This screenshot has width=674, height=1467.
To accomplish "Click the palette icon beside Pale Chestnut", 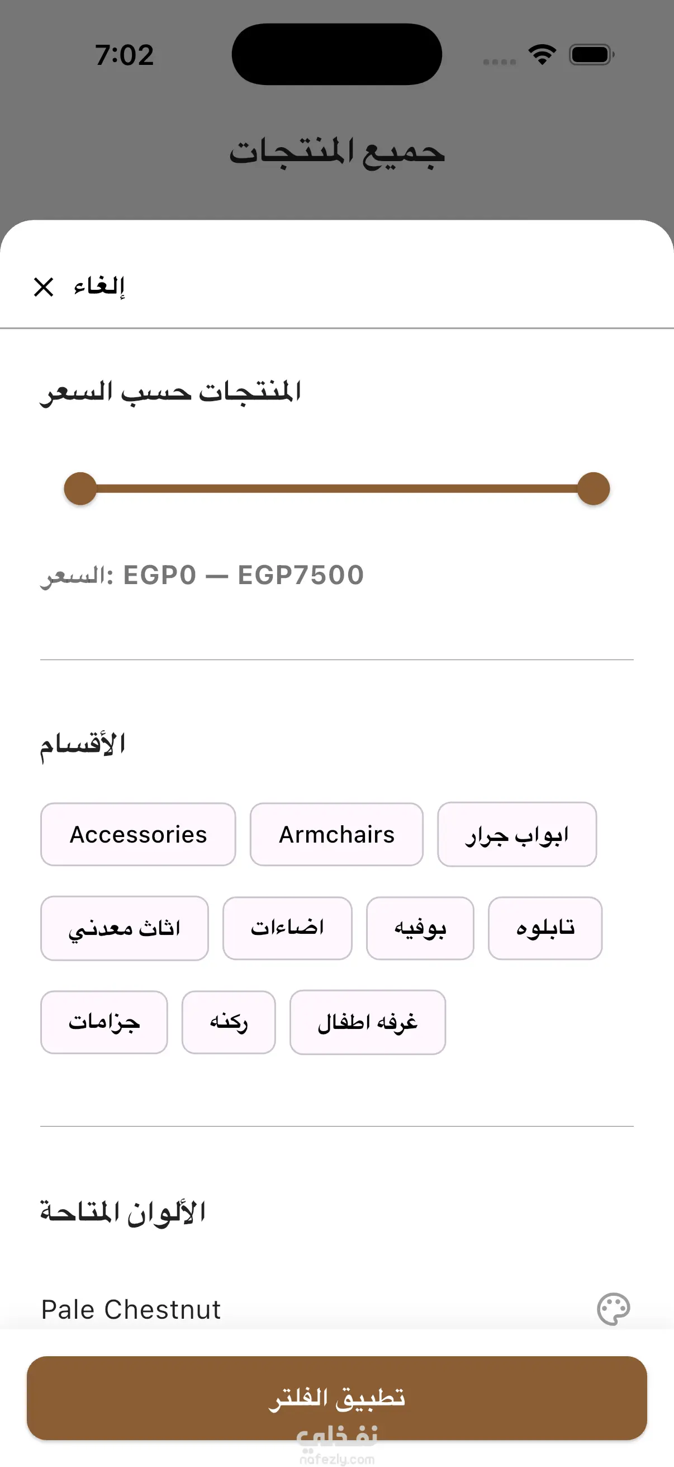I will [613, 1309].
